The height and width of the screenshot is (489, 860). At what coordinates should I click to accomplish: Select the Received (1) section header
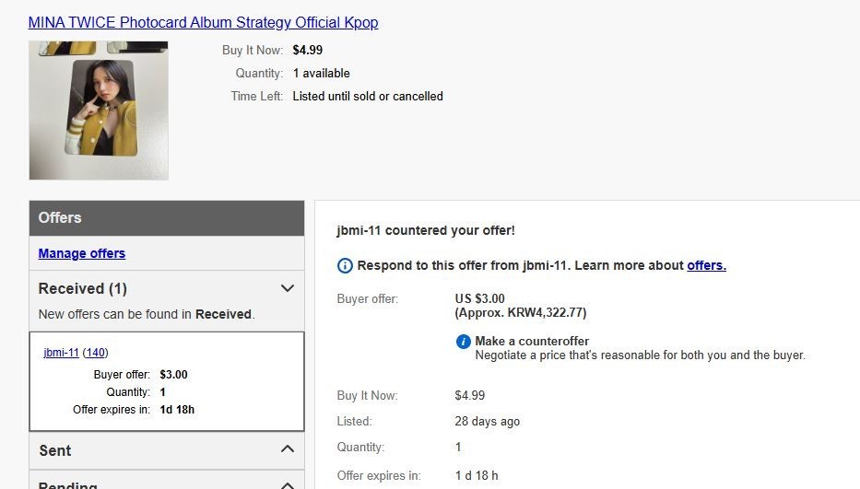click(83, 288)
